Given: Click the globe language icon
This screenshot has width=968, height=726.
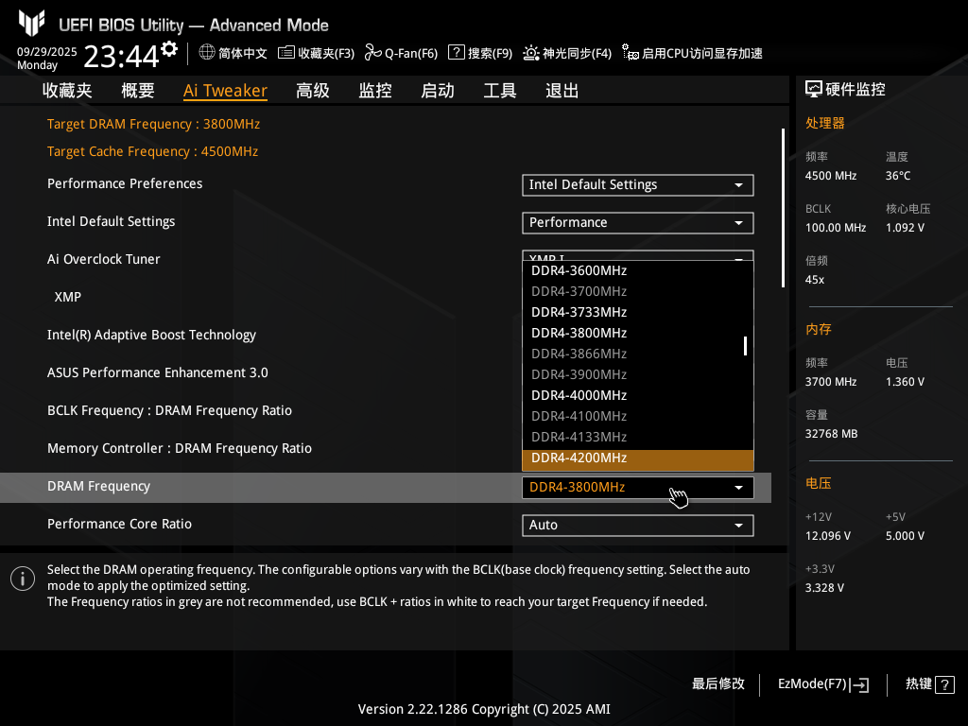Looking at the screenshot, I should pyautogui.click(x=207, y=53).
